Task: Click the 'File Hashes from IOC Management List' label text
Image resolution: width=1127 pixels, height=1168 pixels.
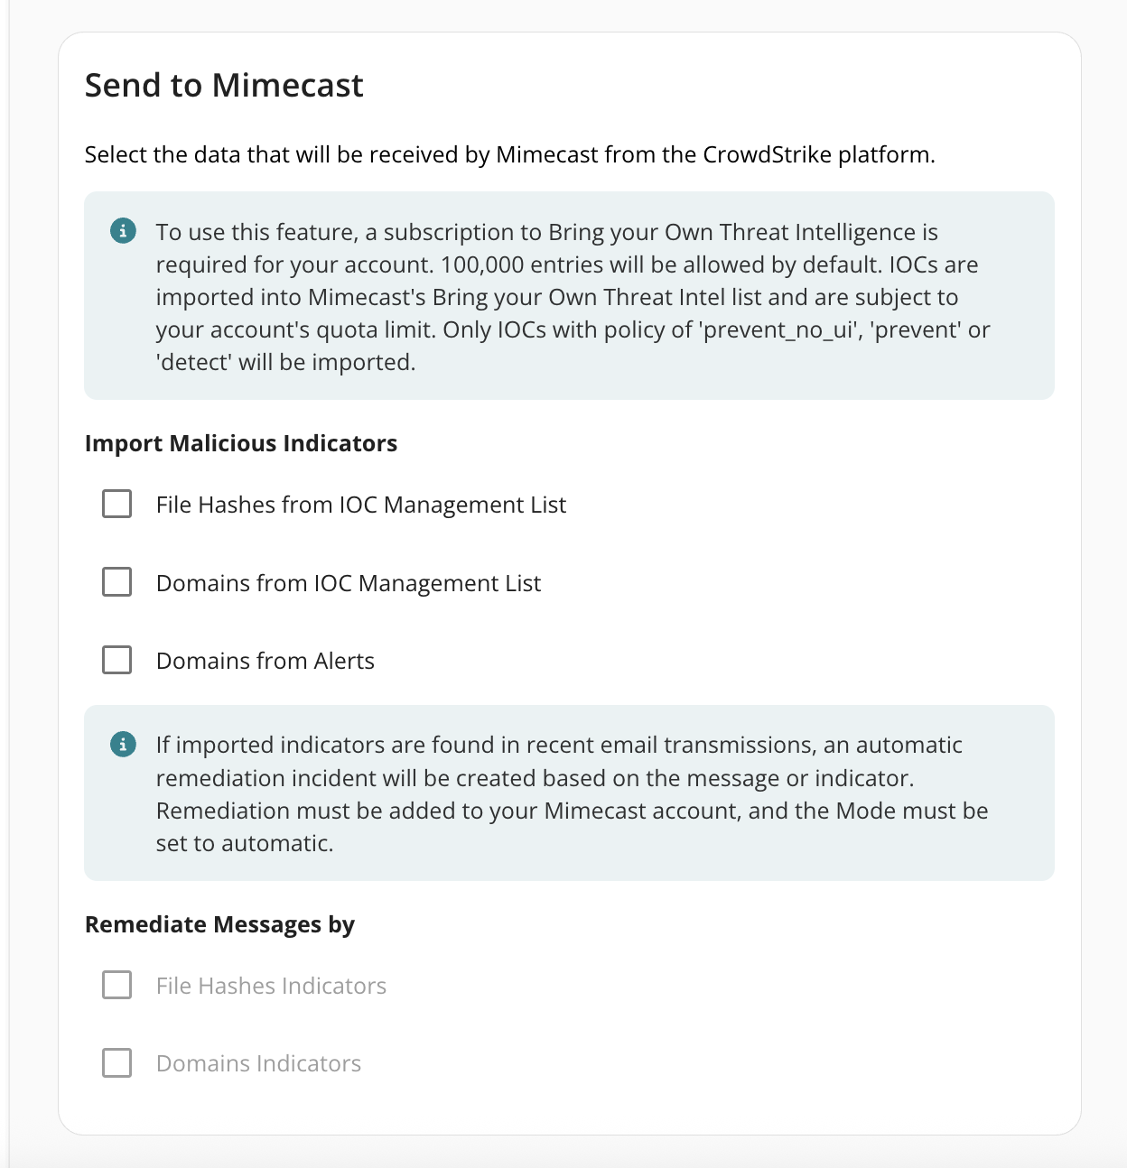Action: (360, 505)
